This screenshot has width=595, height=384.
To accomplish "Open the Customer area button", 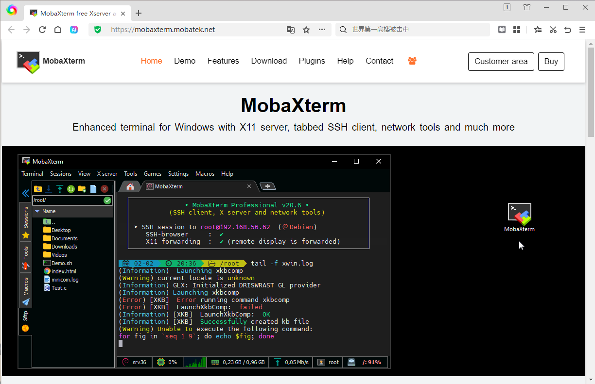I will (501, 62).
